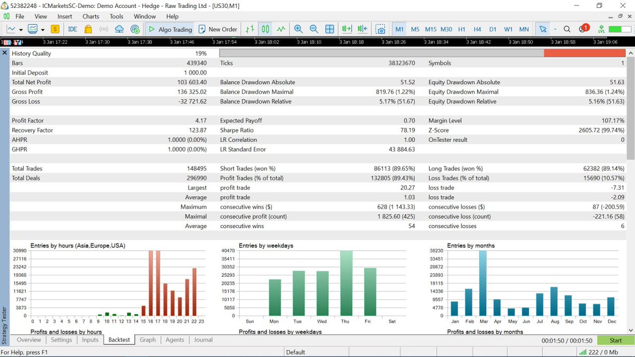
Task: Open a New Order
Action: 218,29
